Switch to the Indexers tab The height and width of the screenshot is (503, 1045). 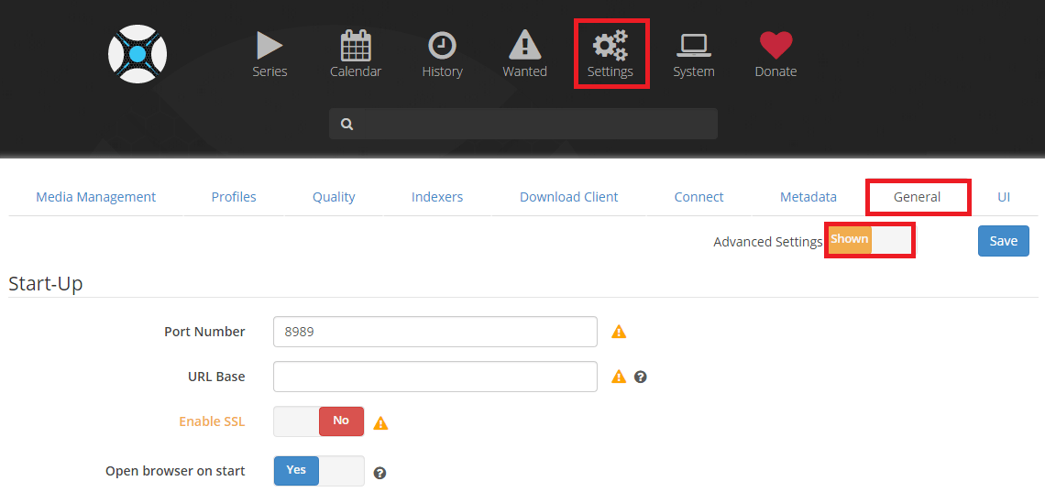tap(437, 197)
